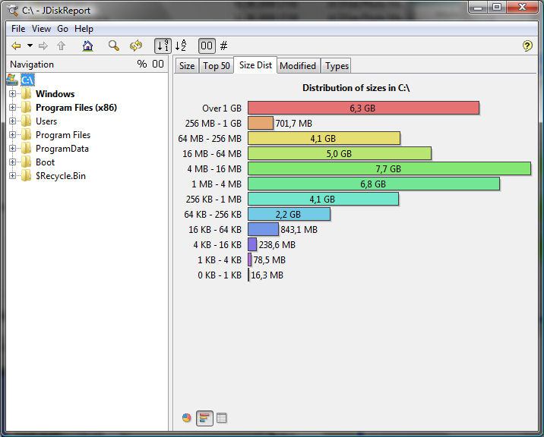The image size is (544, 437).
Task: Expand the Program Files folder node
Action: pyautogui.click(x=12, y=134)
